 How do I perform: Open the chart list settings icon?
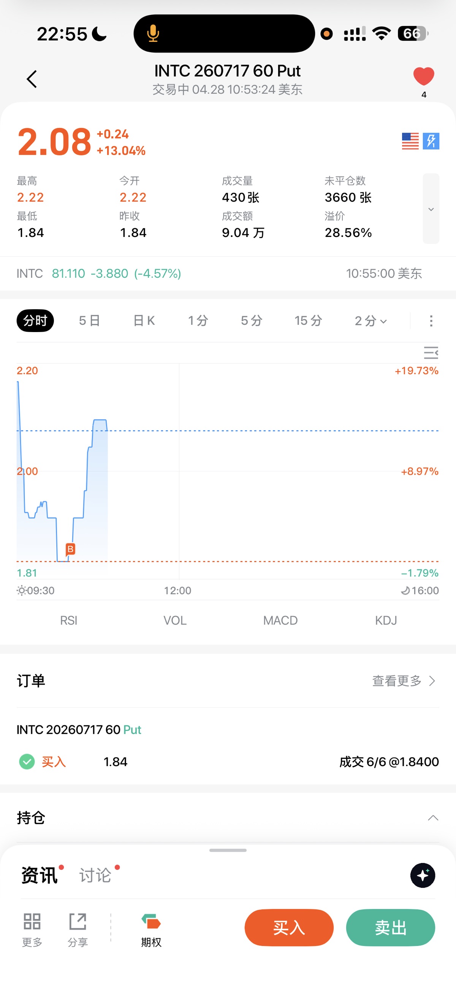(x=431, y=353)
